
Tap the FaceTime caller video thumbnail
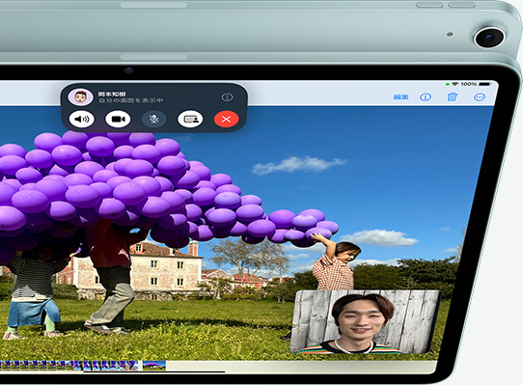pyautogui.click(x=366, y=322)
